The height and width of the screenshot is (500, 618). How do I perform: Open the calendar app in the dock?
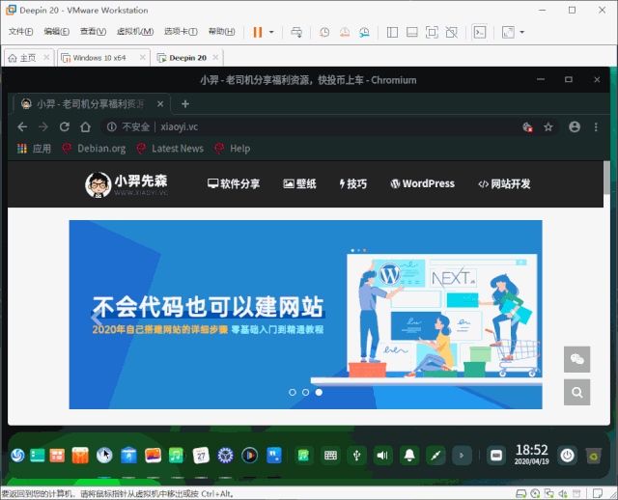tap(201, 456)
